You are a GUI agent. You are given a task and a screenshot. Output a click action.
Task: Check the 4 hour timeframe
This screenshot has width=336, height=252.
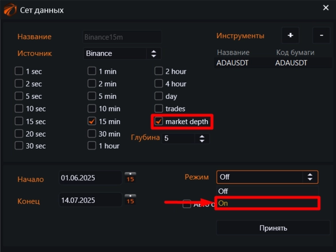click(159, 84)
